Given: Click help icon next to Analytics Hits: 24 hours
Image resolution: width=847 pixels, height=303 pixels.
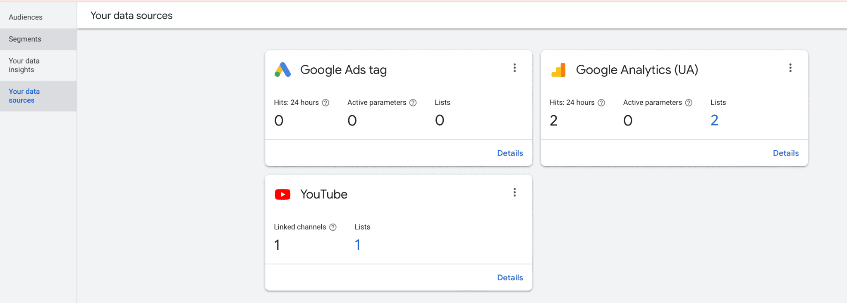Looking at the screenshot, I should point(601,103).
